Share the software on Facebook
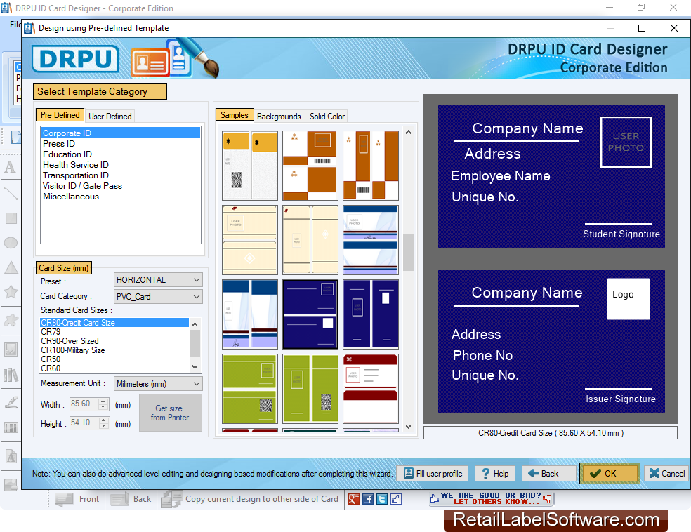The width and height of the screenshot is (691, 532). pyautogui.click(x=368, y=498)
